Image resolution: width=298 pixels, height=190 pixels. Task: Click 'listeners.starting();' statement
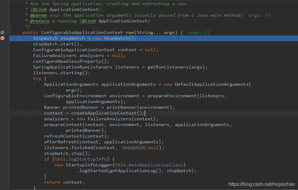(62, 73)
